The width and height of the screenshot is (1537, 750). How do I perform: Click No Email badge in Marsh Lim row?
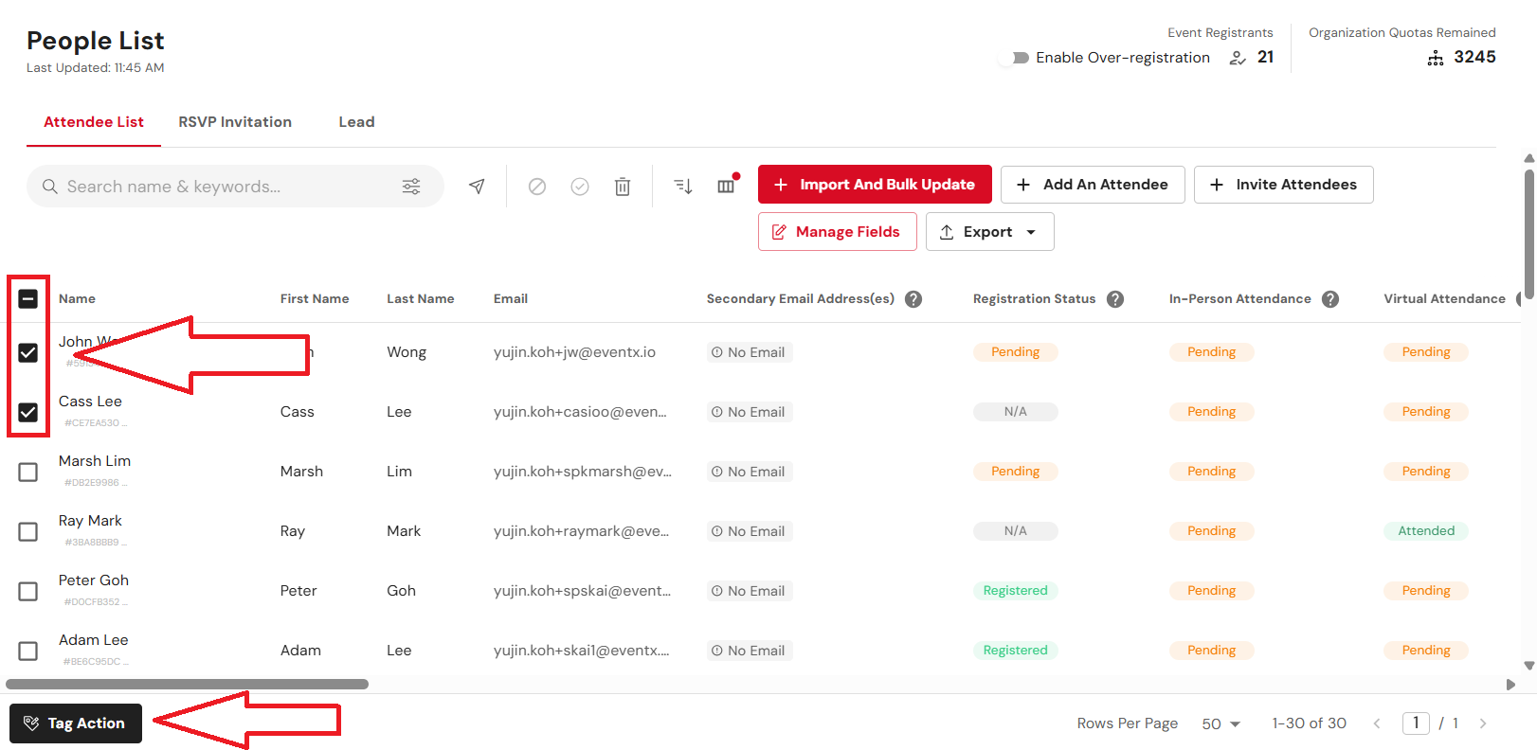point(750,472)
